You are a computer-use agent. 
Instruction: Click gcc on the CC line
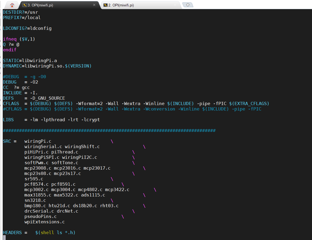pos(26,87)
